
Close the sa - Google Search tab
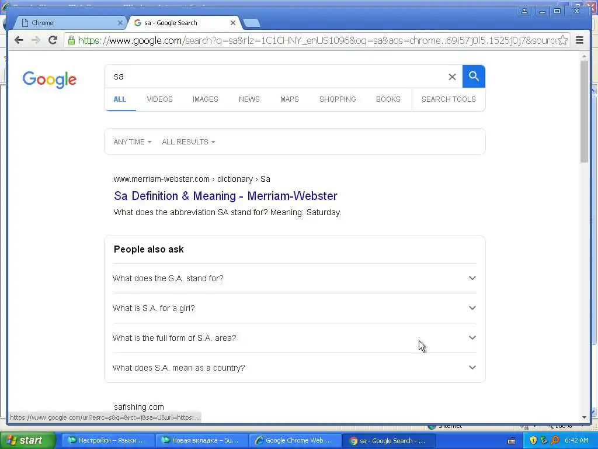coord(232,23)
